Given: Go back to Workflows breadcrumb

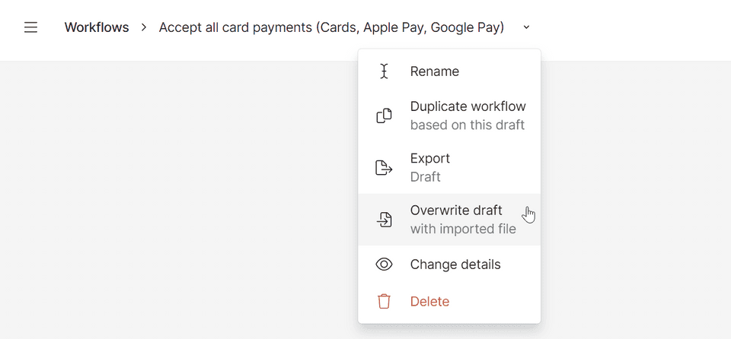Looking at the screenshot, I should tap(97, 27).
